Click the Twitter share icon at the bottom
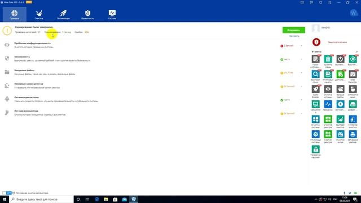The image size is (361, 203). pyautogui.click(x=350, y=193)
